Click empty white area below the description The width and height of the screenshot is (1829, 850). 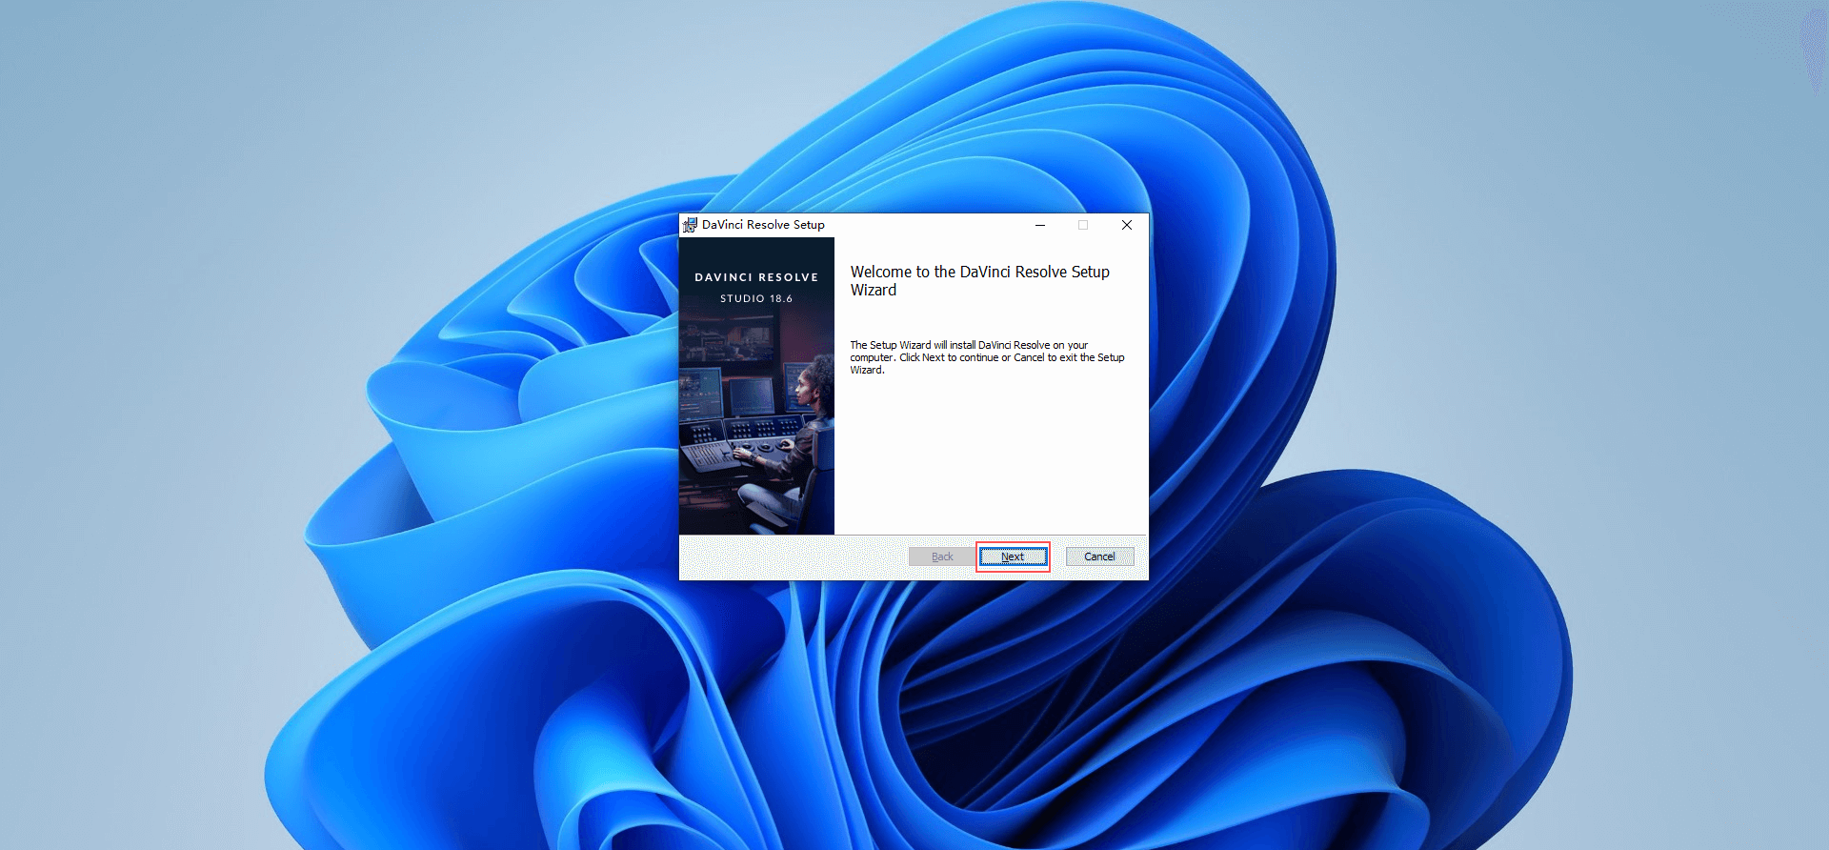(991, 457)
